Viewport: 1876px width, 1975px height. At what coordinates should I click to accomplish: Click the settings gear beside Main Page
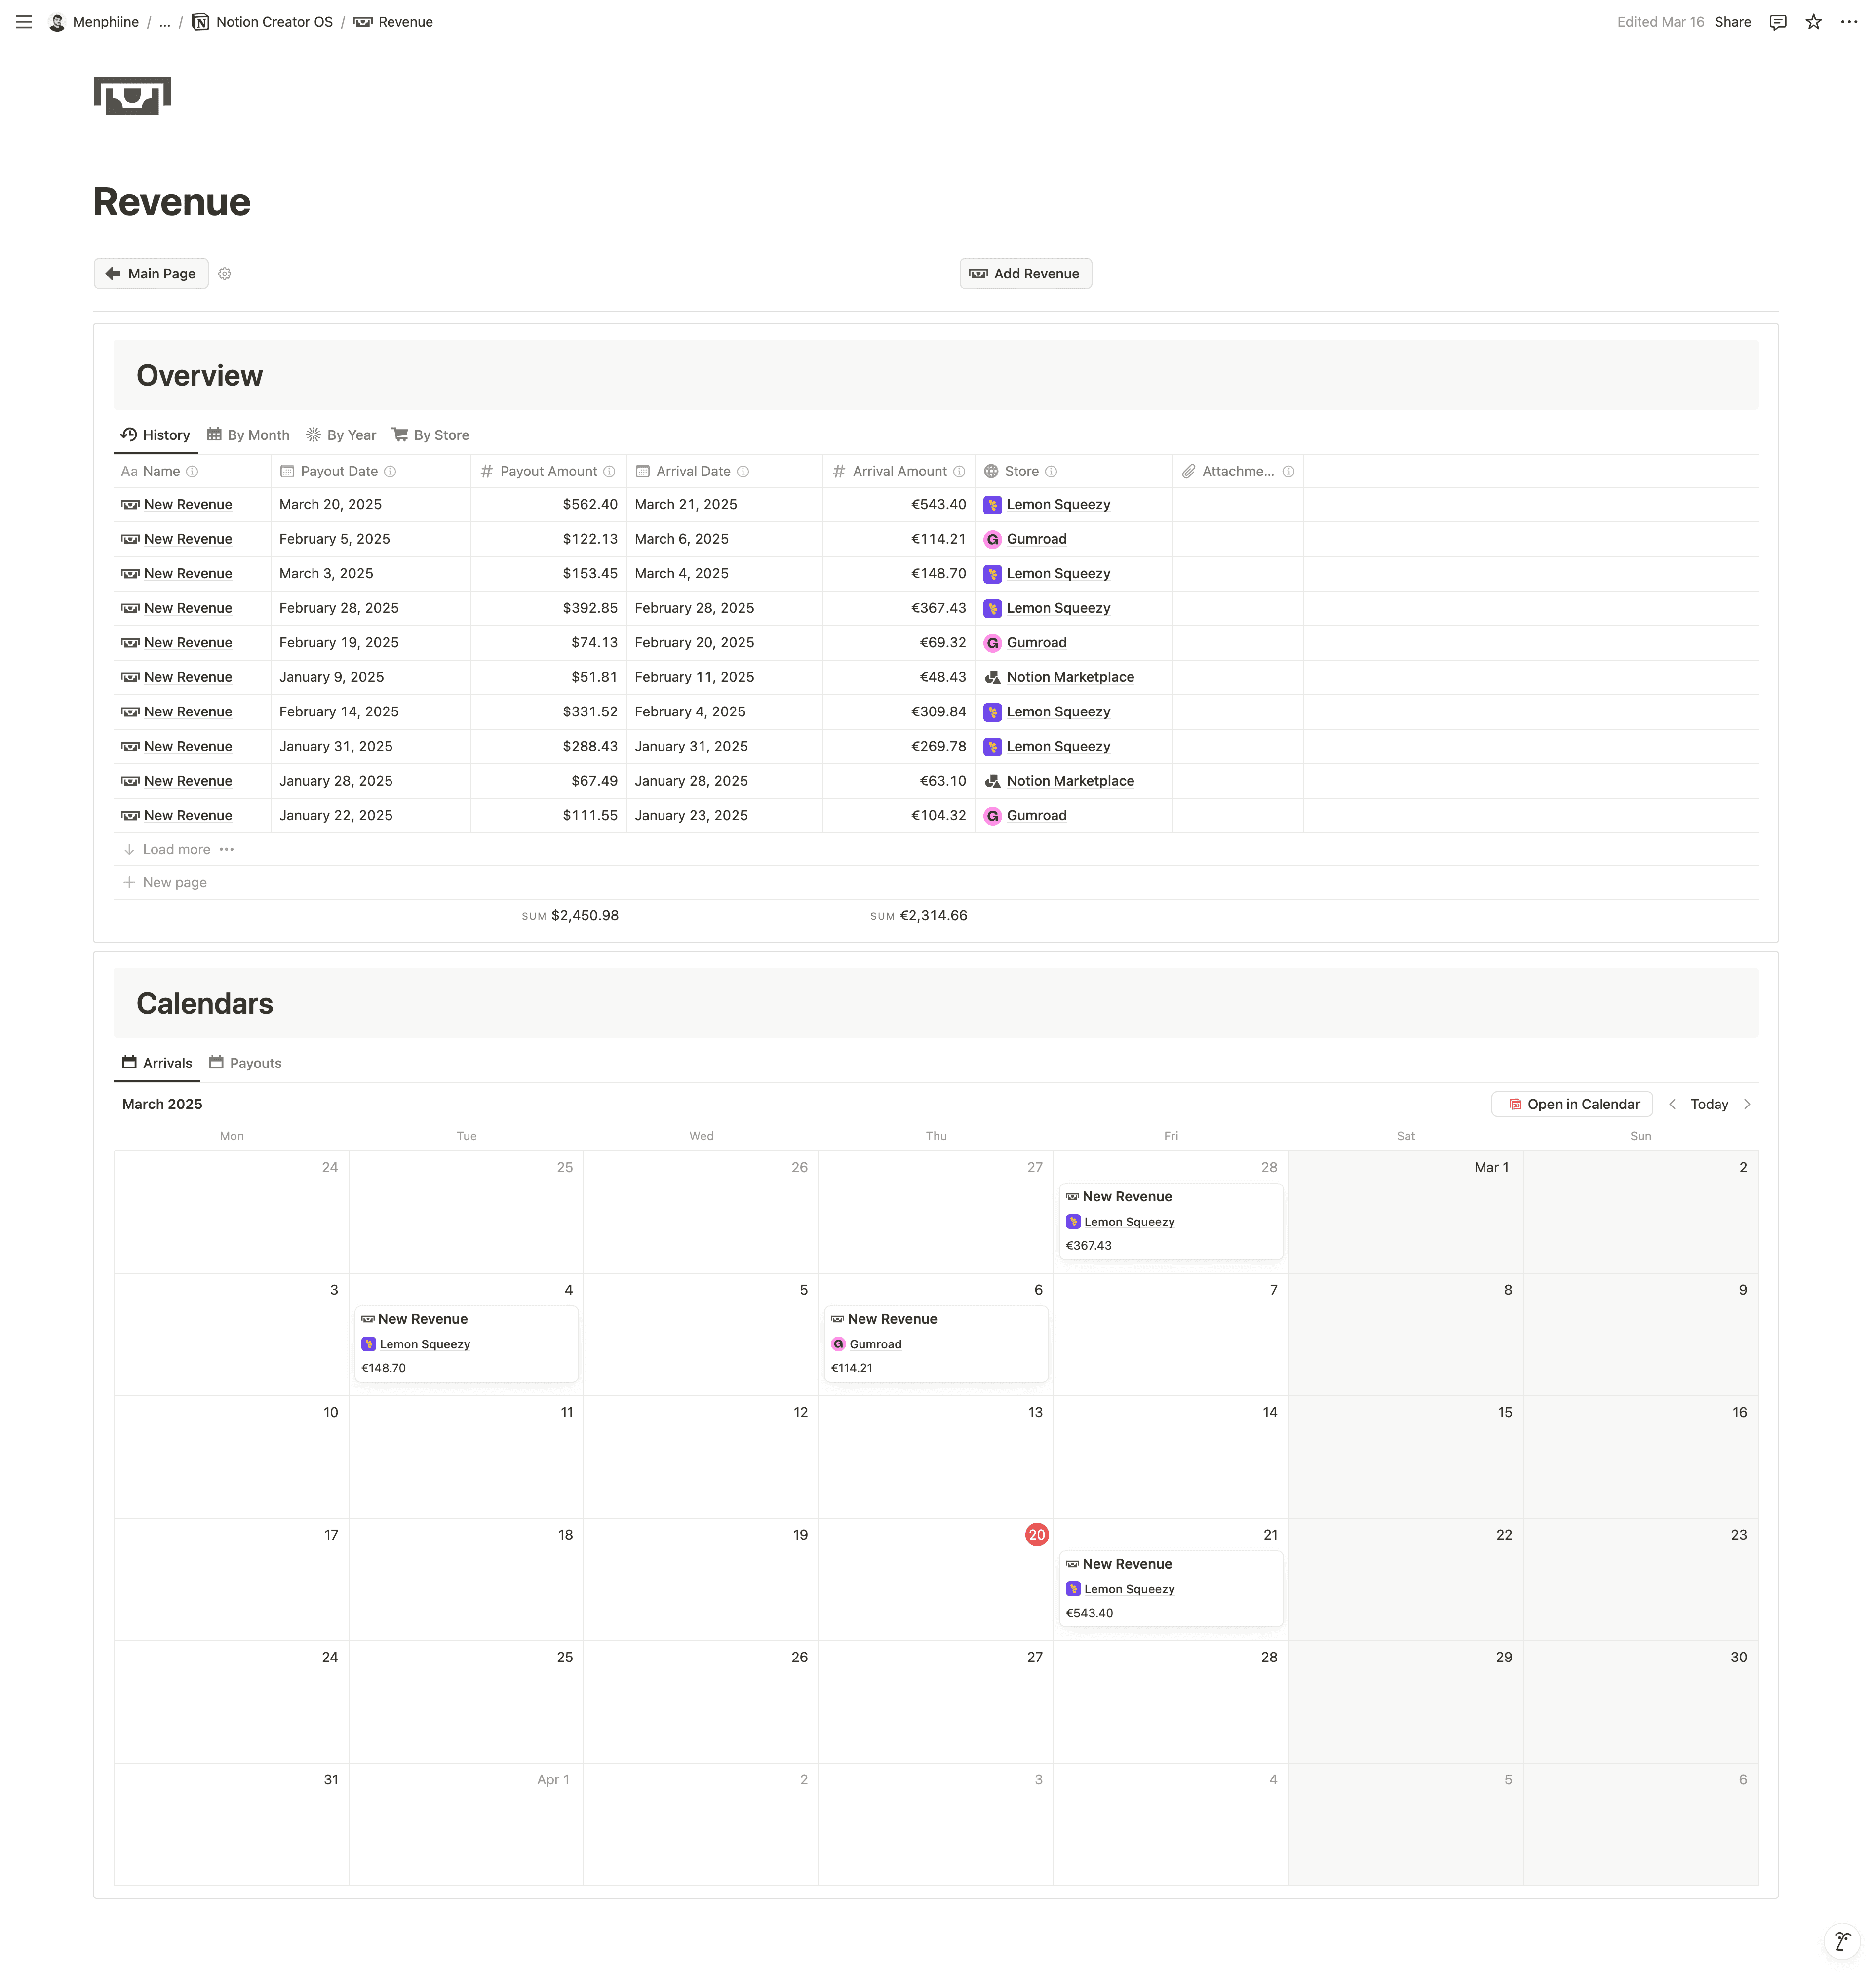[x=225, y=274]
